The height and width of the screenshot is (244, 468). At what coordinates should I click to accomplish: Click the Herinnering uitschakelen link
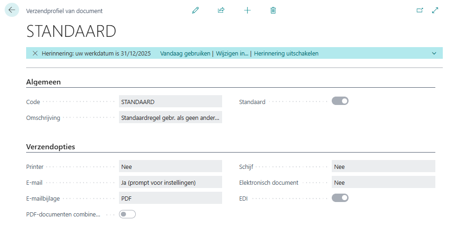[x=286, y=53]
